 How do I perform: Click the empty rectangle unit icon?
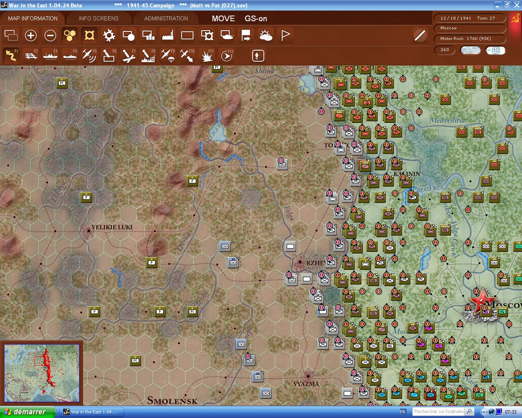[x=187, y=36]
